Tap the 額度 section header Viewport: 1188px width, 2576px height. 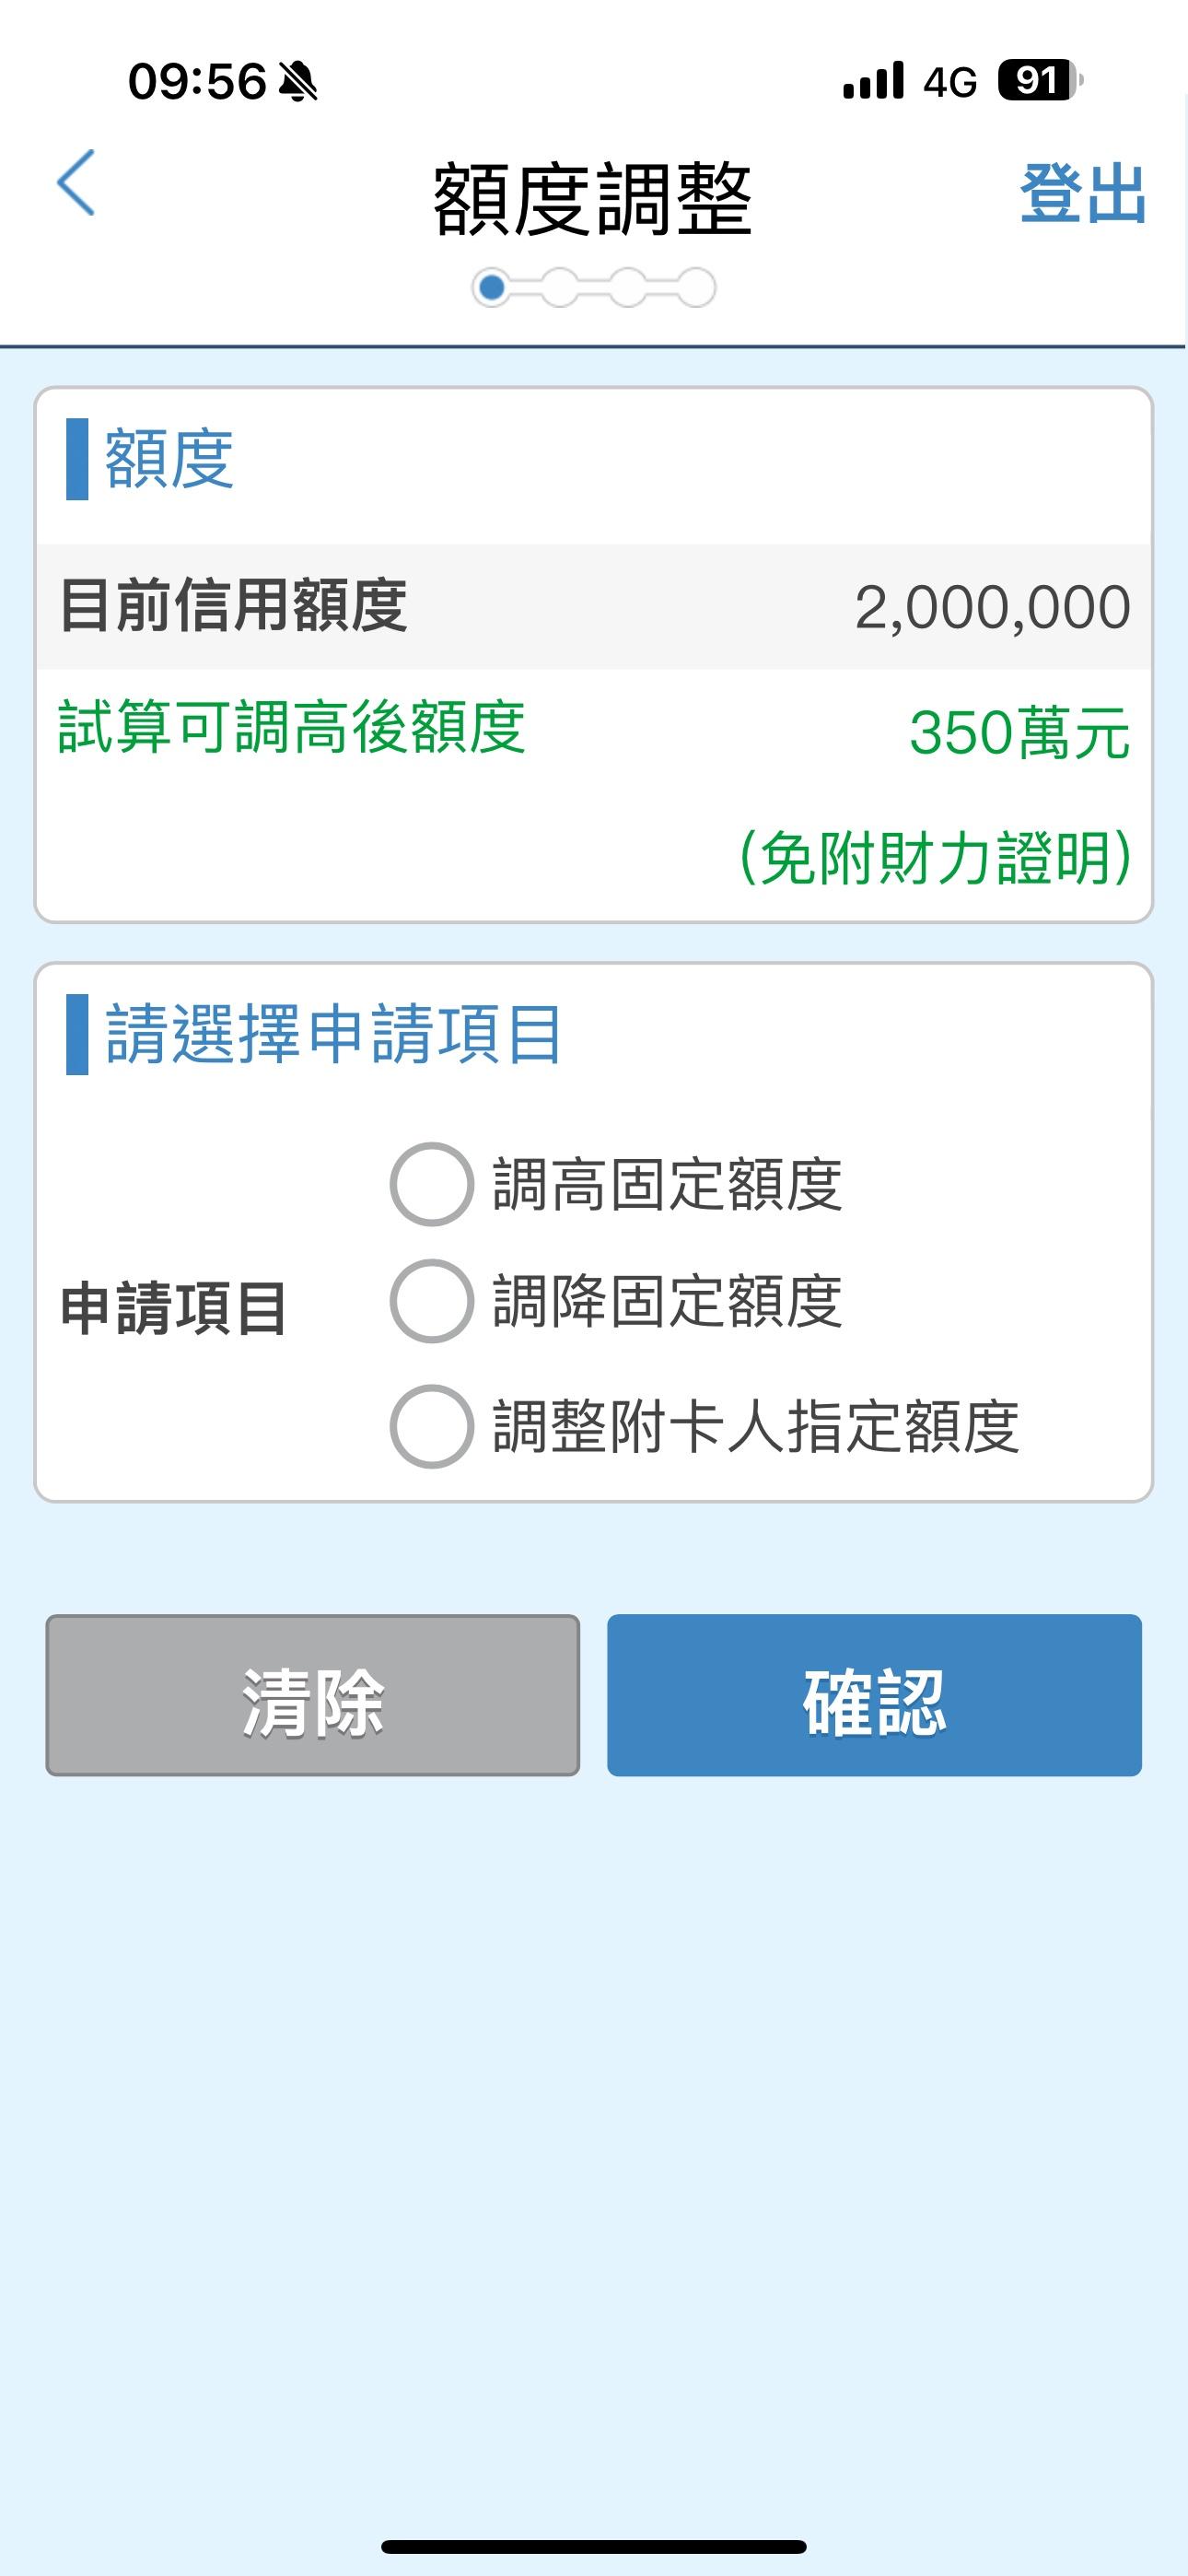(x=168, y=460)
